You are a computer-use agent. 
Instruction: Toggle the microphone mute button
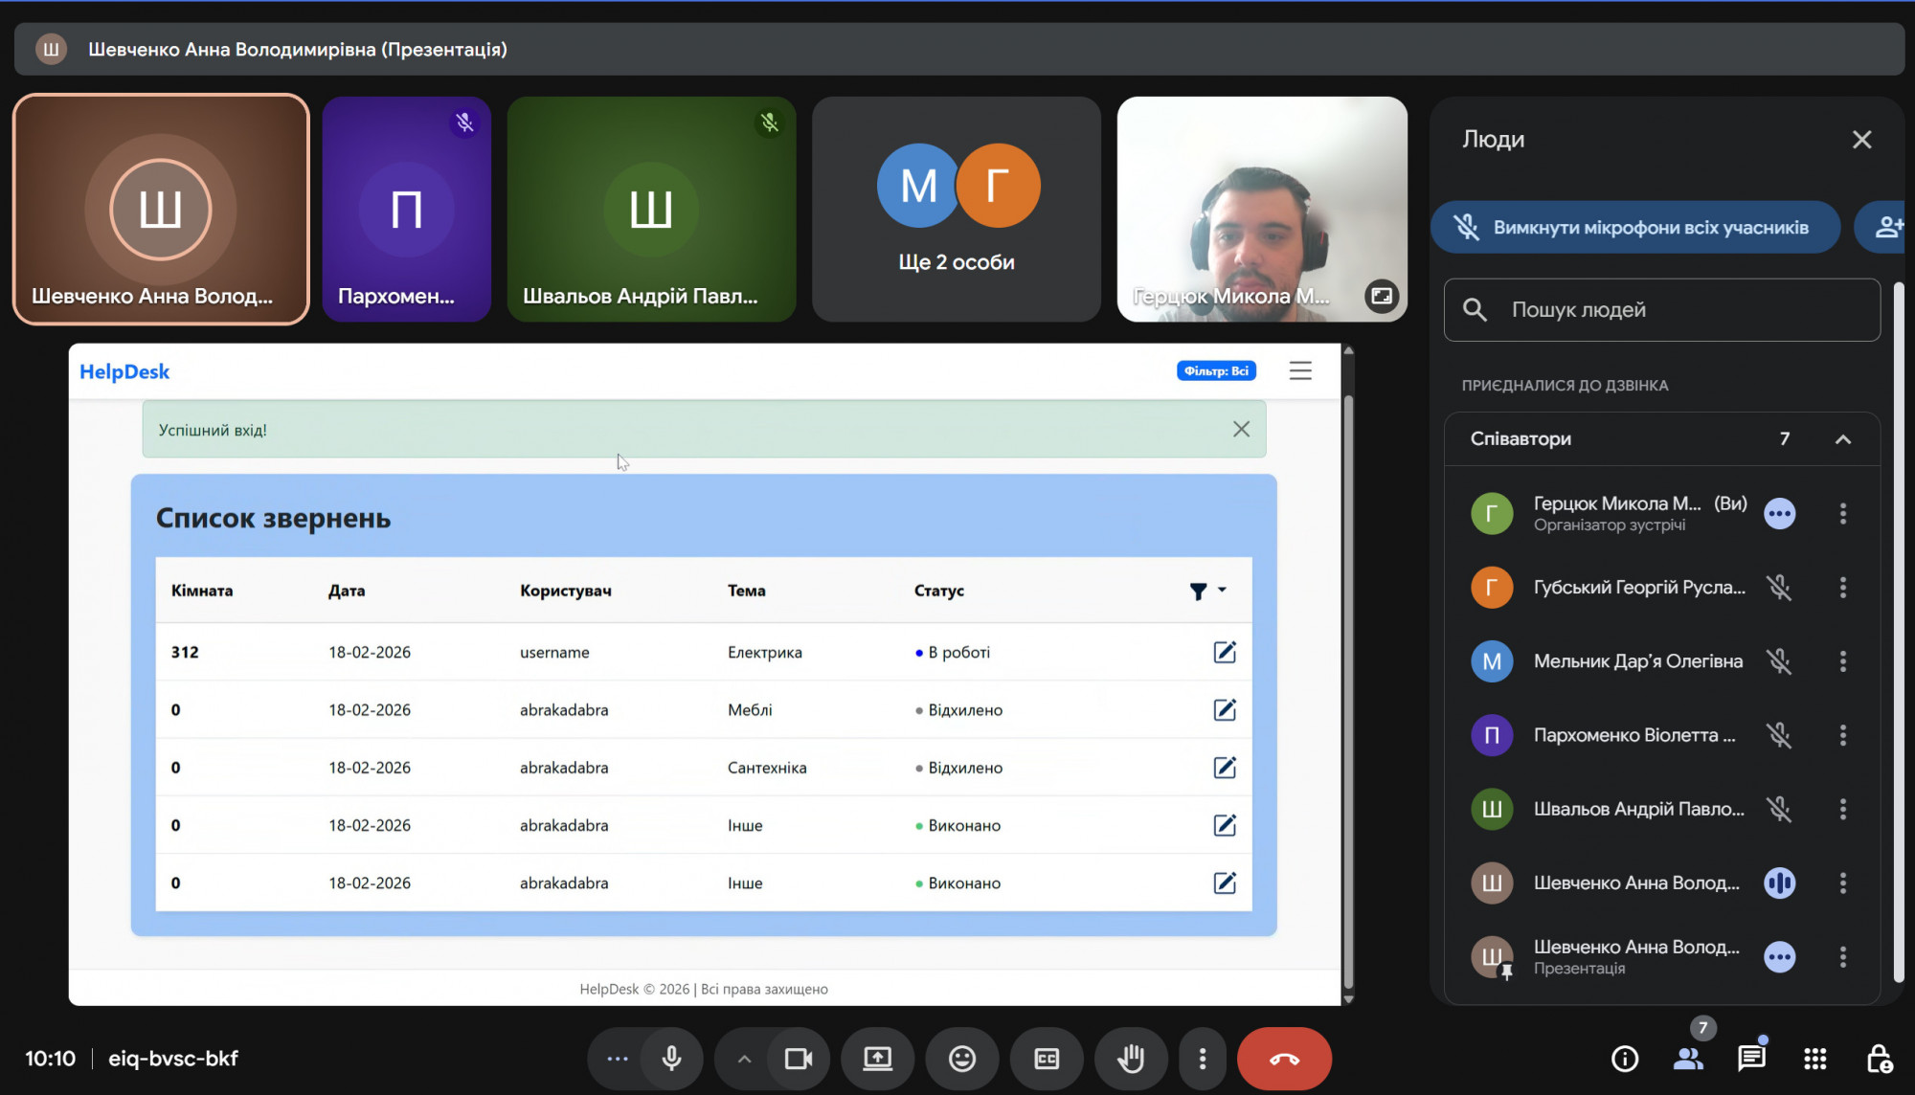click(x=672, y=1059)
